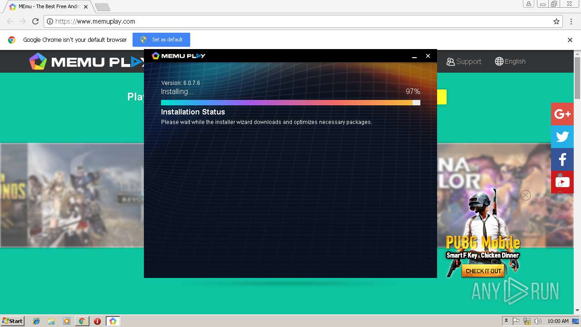Screen dimensions: 581x327
Task: Click the Show Desktop button
Action: (x=576, y=321)
